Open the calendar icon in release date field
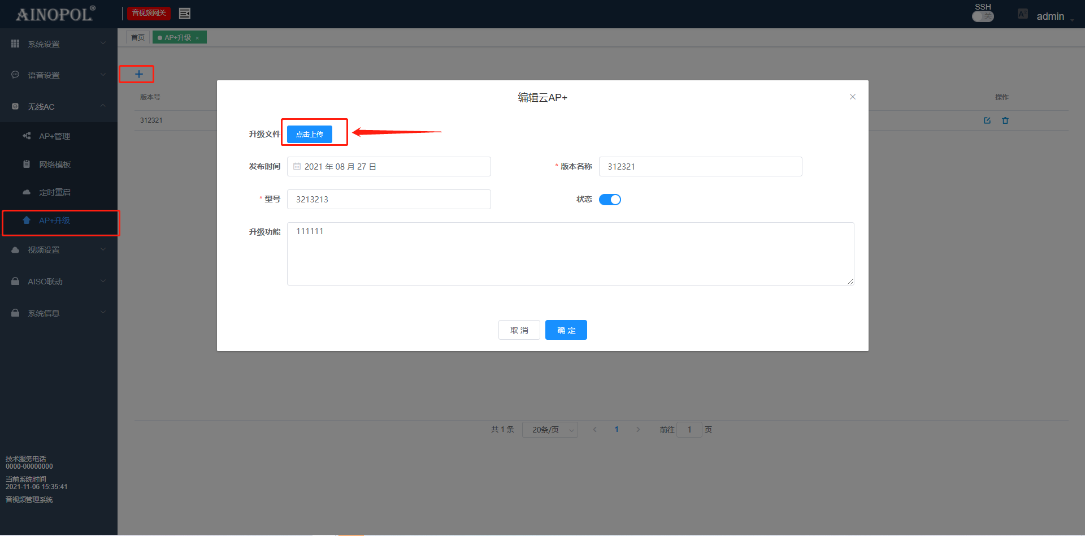Image resolution: width=1085 pixels, height=536 pixels. point(297,167)
